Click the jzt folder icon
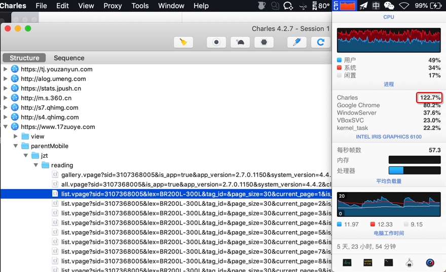Viewport: 446px width, 272px height. [35, 155]
